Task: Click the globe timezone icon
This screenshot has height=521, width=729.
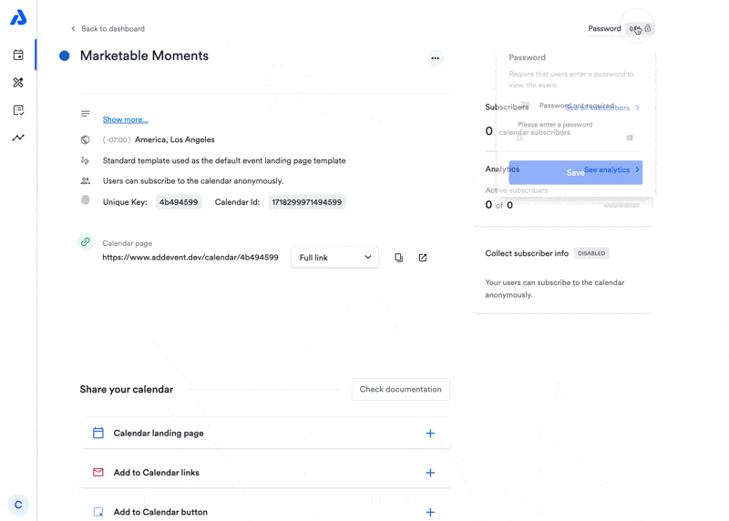Action: 85,139
